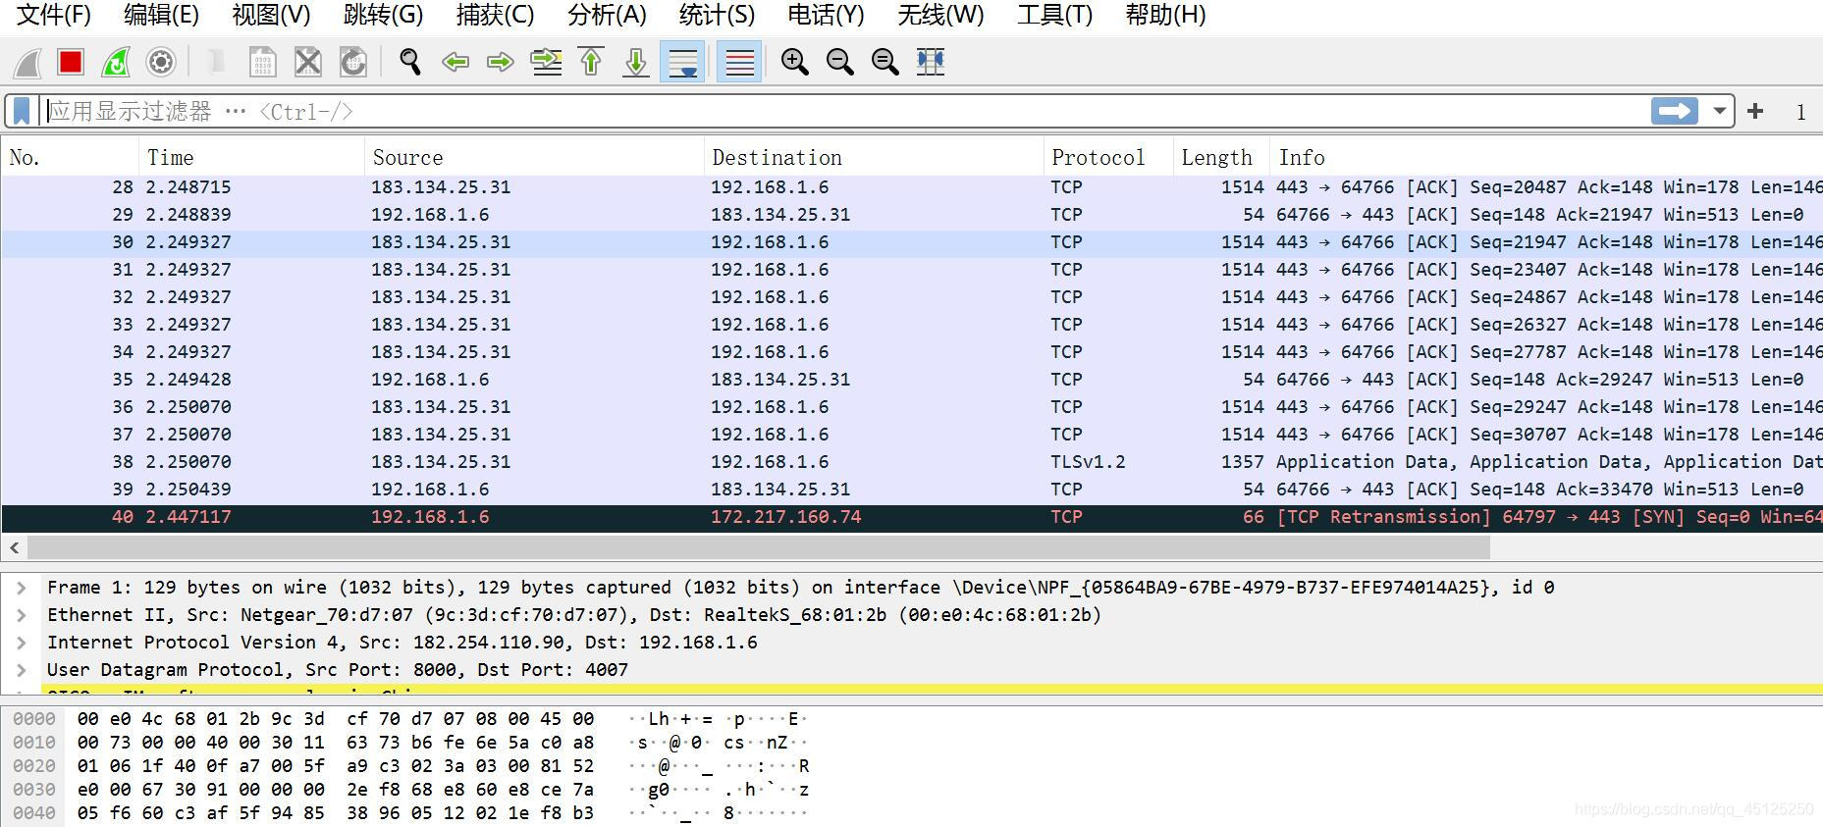Click destination 172.217.160.74 cell
1823x827 pixels.
click(x=785, y=517)
